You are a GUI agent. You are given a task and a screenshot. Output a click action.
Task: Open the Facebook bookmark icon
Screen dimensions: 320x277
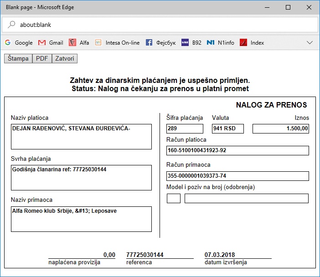149,42
